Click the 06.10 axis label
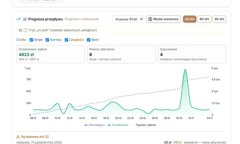Image resolution: width=240 pixels, height=144 pixels. click(x=33, y=118)
